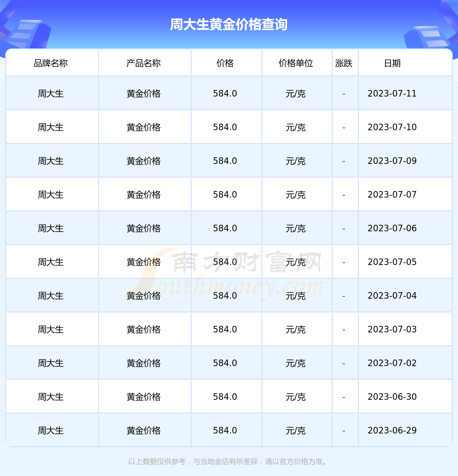Click 元/克 unit in 2023-07-11 row
458x476 pixels.
click(296, 94)
